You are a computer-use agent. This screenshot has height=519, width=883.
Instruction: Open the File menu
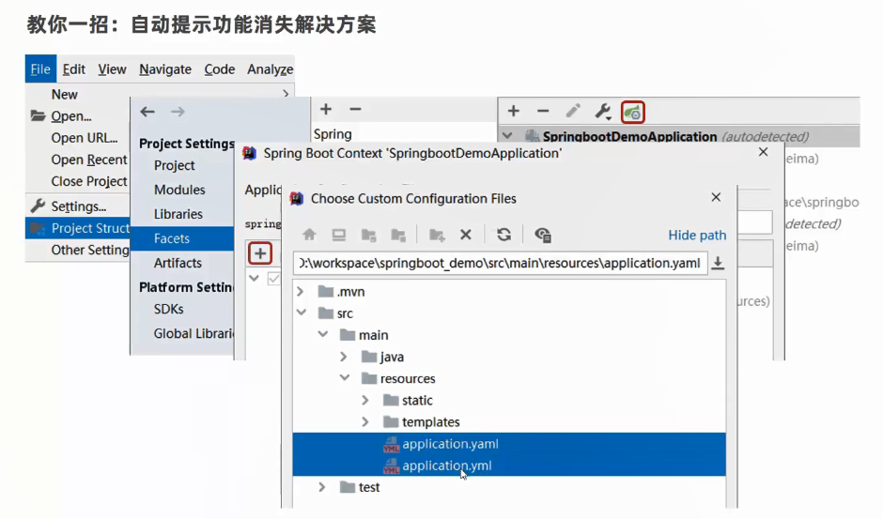pyautogui.click(x=40, y=69)
